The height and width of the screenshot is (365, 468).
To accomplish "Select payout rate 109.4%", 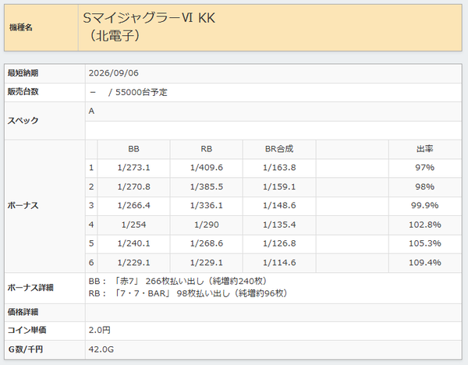I will 425,263.
